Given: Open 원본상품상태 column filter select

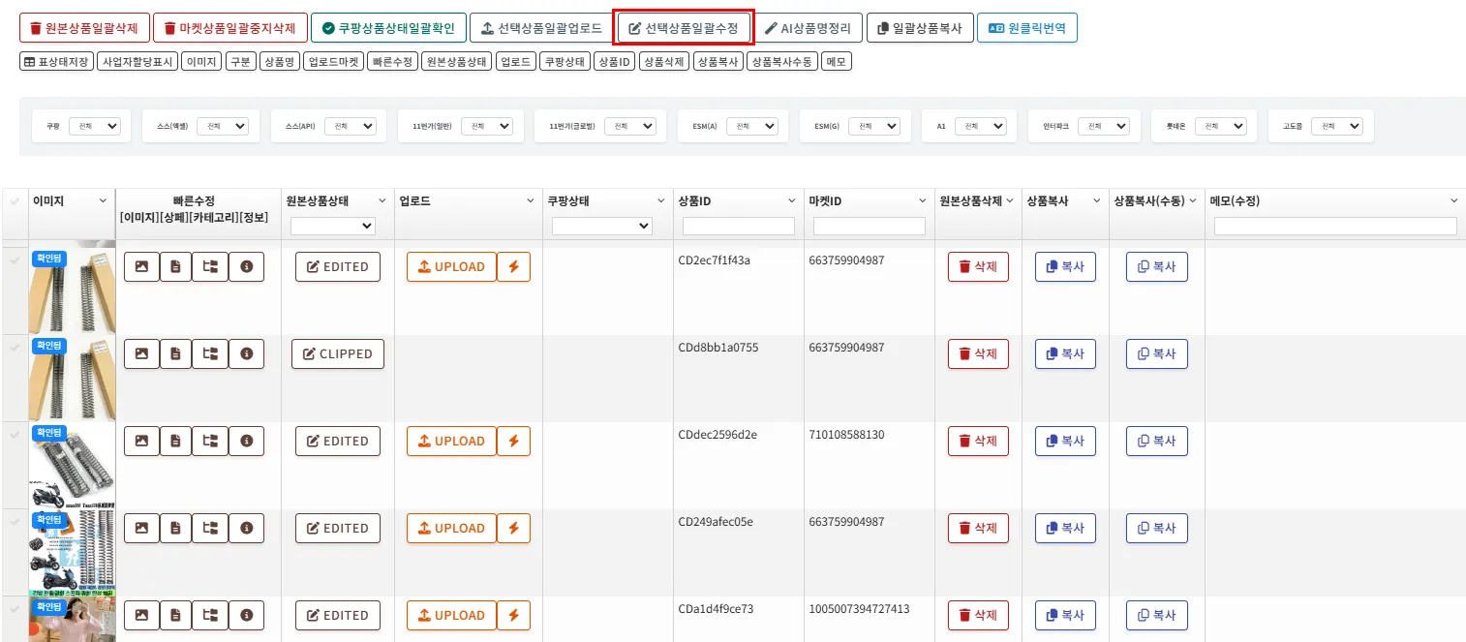Looking at the screenshot, I should 332,226.
